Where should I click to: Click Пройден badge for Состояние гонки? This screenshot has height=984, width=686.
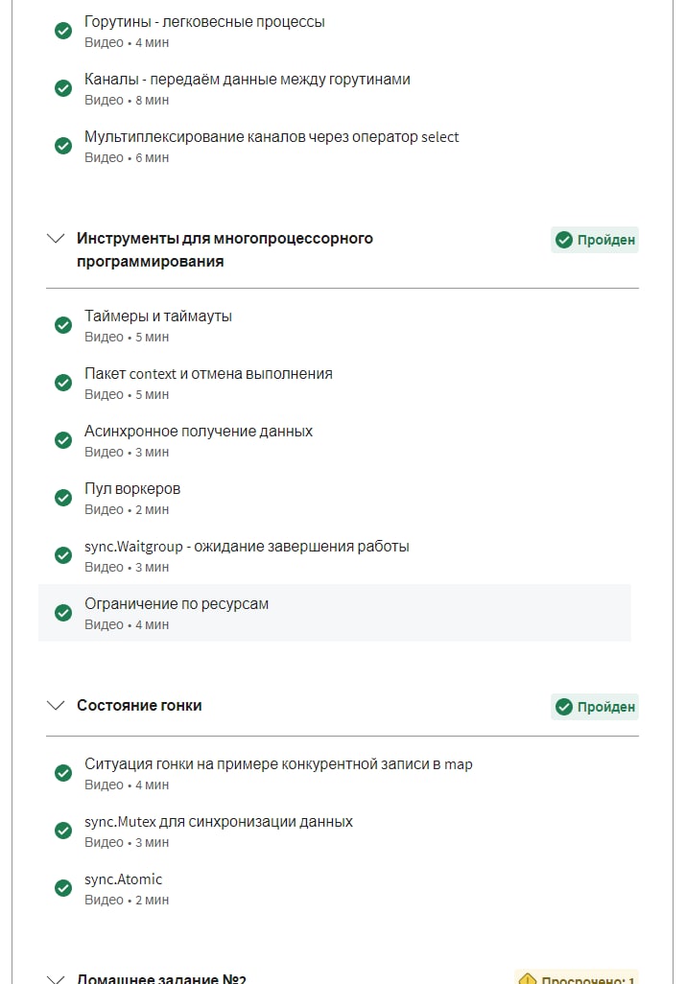point(595,707)
